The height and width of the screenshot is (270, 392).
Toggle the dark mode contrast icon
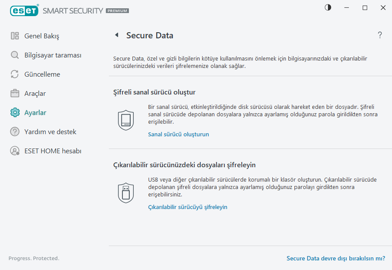coord(328,7)
